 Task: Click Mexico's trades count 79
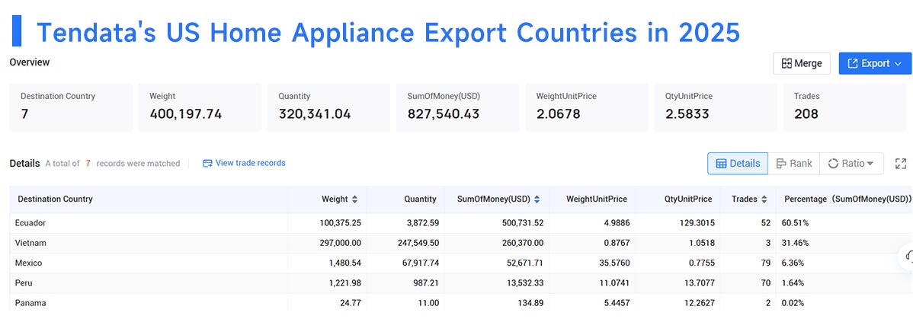point(765,263)
